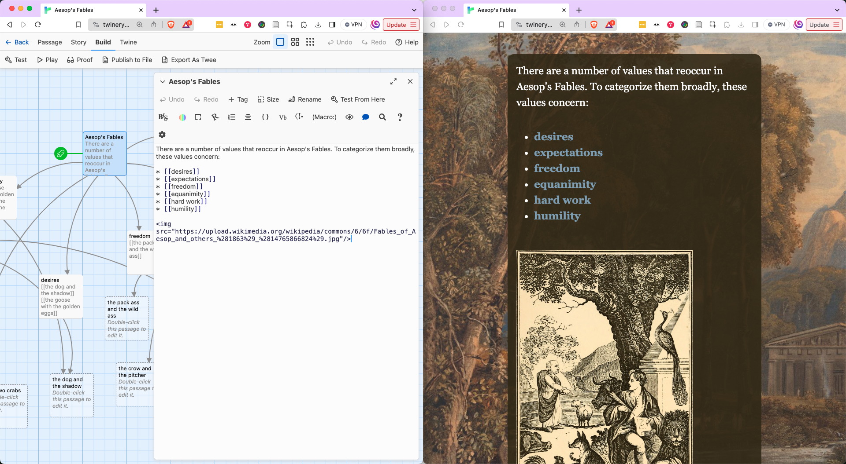846x464 pixels.
Task: Click the magnifier find icon in editor
Action: (x=382, y=117)
